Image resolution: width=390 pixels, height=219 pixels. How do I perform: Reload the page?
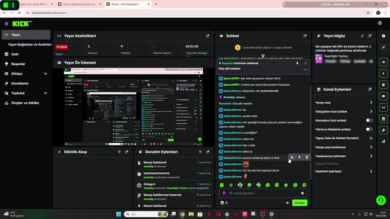coord(19,13)
